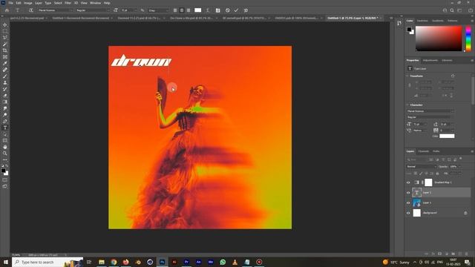
Task: Open the Filter menu
Action: point(68,3)
